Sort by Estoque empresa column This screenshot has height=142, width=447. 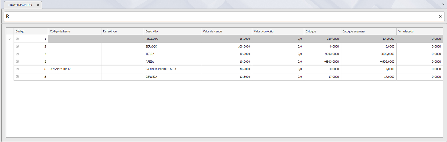pyautogui.click(x=368, y=31)
